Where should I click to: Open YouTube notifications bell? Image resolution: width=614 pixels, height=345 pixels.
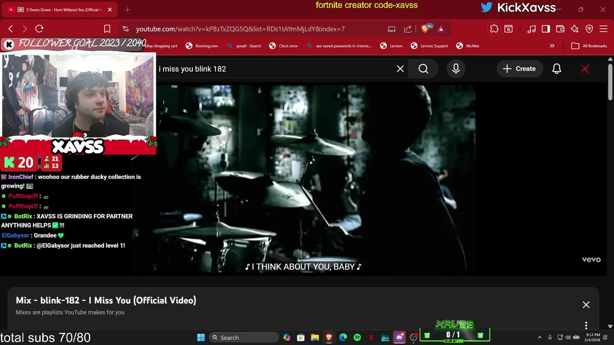coord(556,69)
